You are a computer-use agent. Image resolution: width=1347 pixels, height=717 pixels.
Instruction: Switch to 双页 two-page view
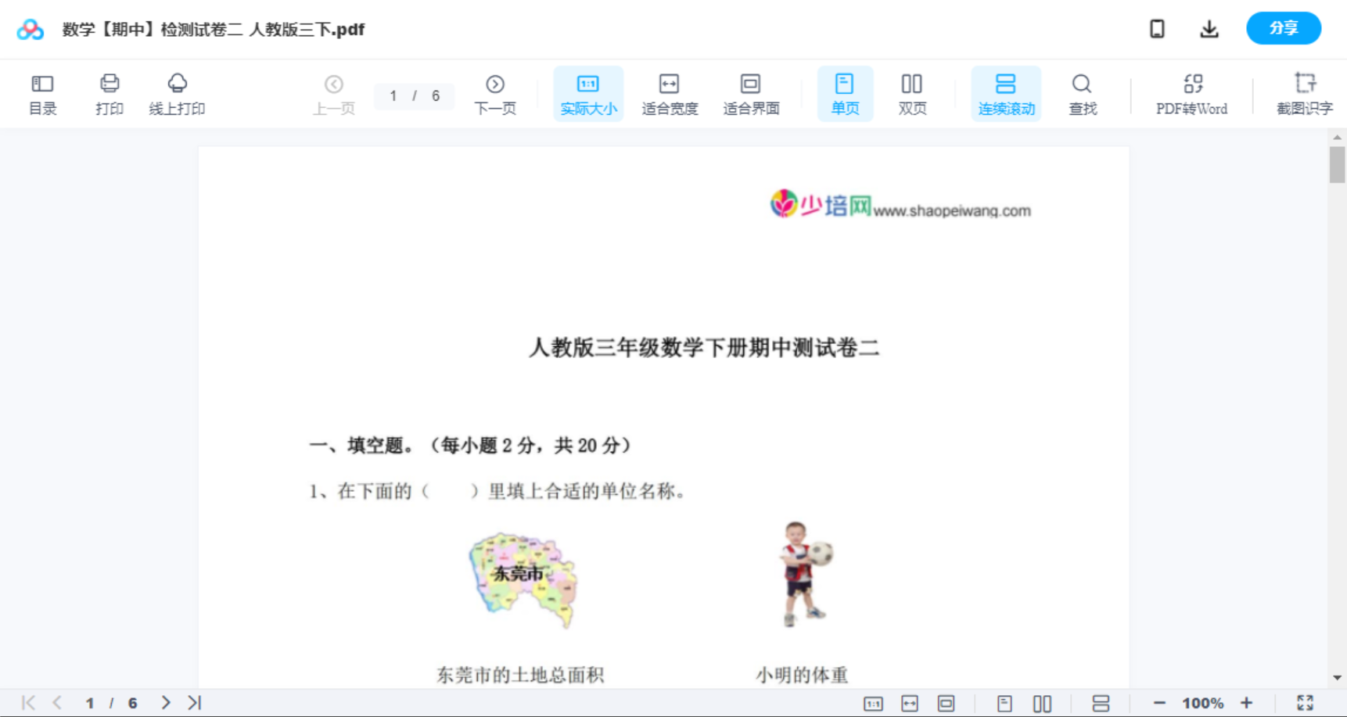(912, 93)
